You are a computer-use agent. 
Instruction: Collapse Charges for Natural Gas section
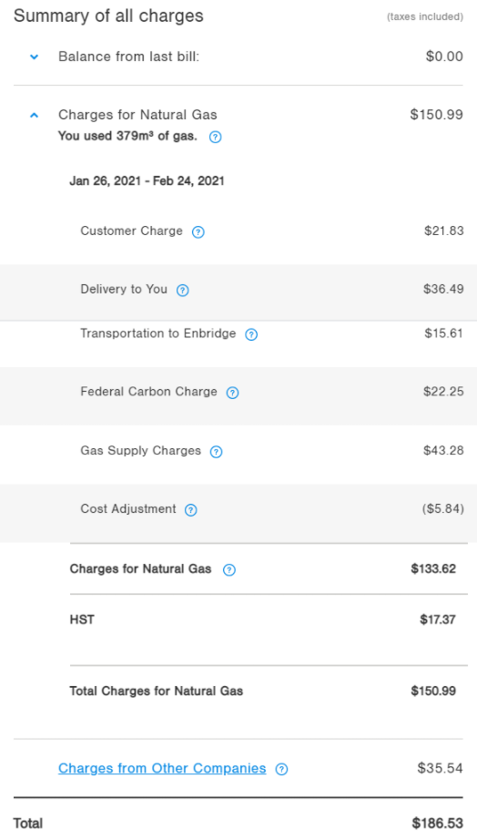(x=35, y=115)
